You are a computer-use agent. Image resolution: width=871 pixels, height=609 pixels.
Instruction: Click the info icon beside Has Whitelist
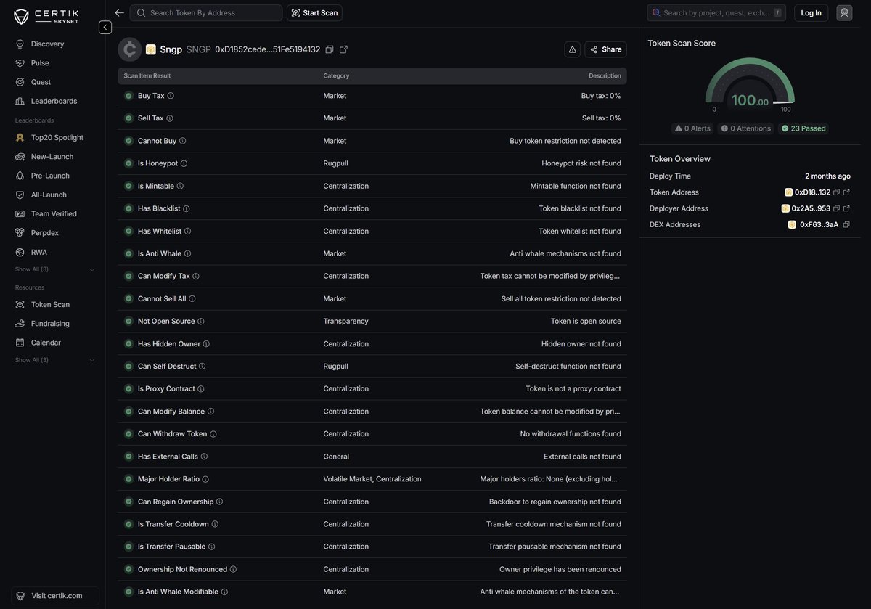187,231
